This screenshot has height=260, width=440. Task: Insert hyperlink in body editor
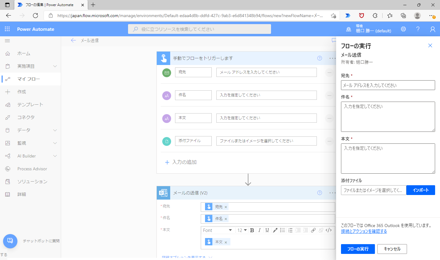(313, 230)
